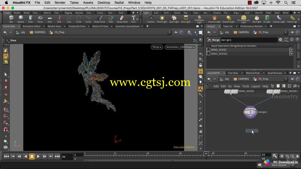The height and width of the screenshot is (169, 301).
Task: Open Merge node help
Action: pos(297,40)
